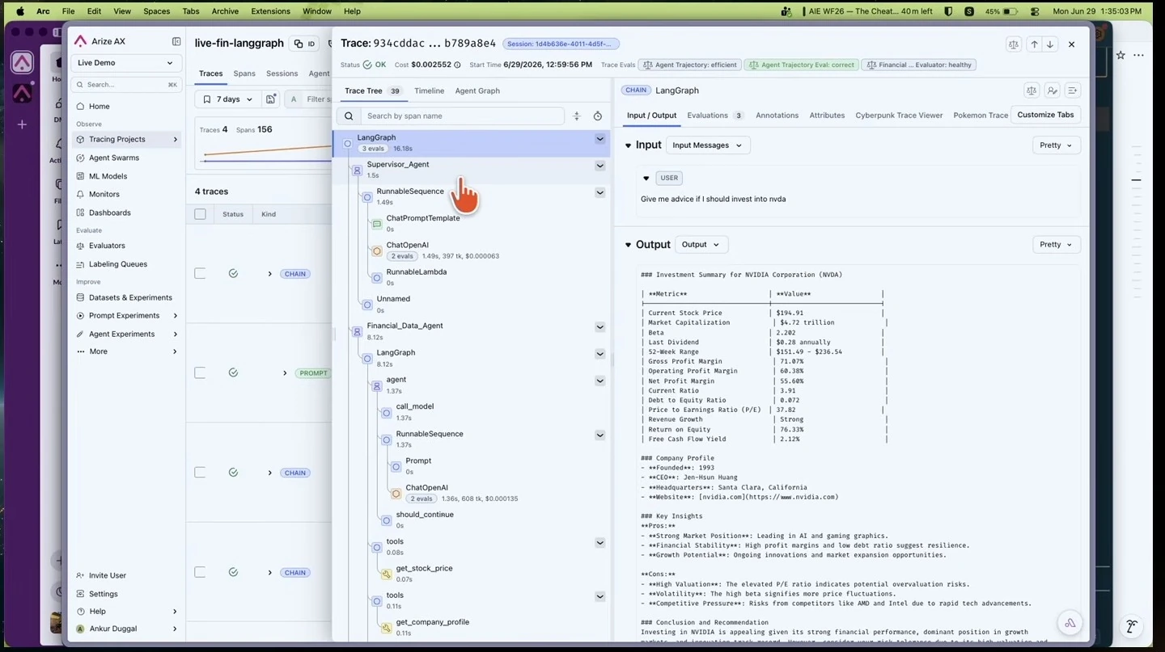This screenshot has width=1165, height=652.
Task: Open the Extensions menu in menu bar
Action: point(270,11)
